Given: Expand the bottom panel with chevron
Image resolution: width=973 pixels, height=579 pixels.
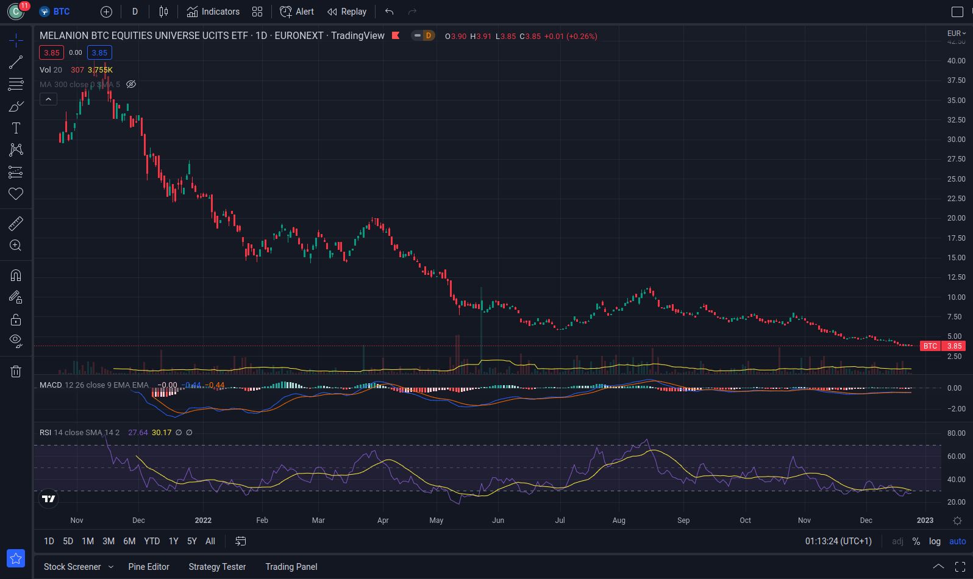Looking at the screenshot, I should (x=938, y=567).
